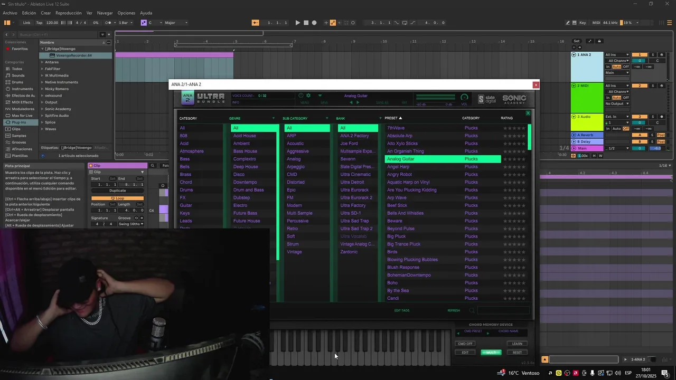Toggle the Draw Mode pencil icon
This screenshot has height=380, width=676.
click(568, 23)
